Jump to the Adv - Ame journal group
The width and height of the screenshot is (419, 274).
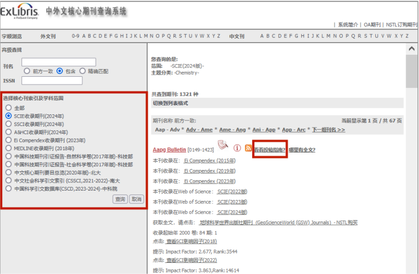(x=199, y=130)
